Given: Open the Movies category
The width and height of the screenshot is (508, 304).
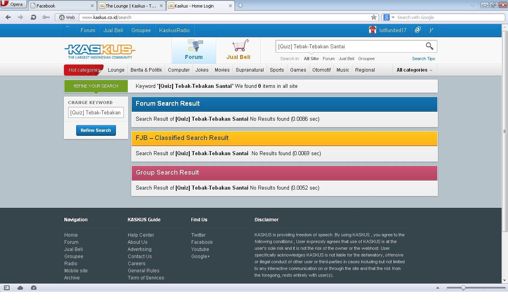Looking at the screenshot, I should pyautogui.click(x=222, y=70).
